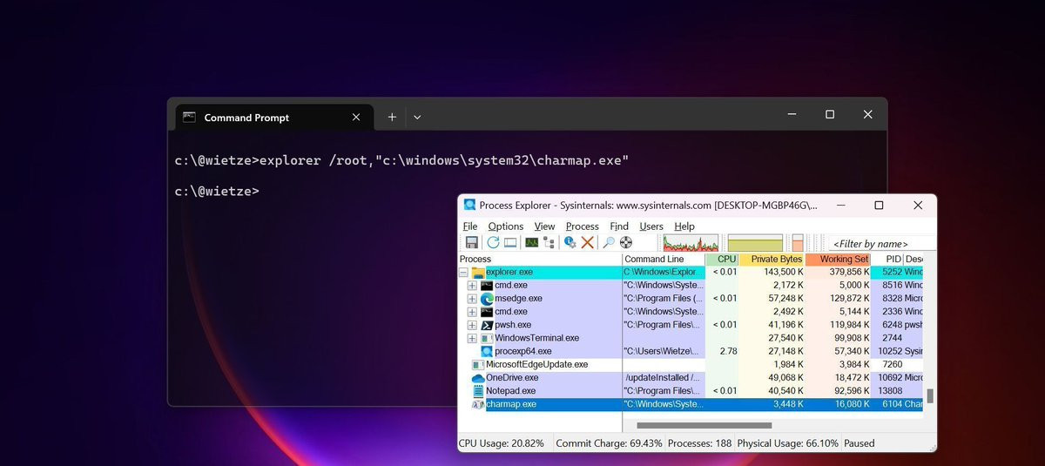The width and height of the screenshot is (1045, 466).
Task: Open the Users menu
Action: point(651,226)
